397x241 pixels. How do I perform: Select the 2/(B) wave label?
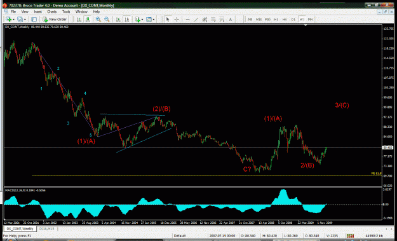point(307,165)
